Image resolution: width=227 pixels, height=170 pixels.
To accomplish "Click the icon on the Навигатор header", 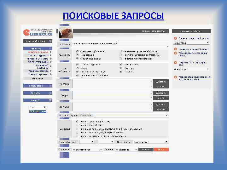I will [x=50, y=48].
